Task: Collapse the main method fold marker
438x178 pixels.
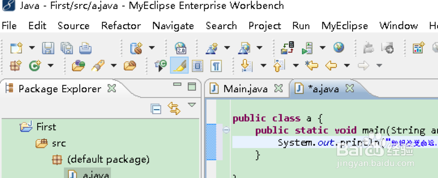Action: click(x=226, y=130)
